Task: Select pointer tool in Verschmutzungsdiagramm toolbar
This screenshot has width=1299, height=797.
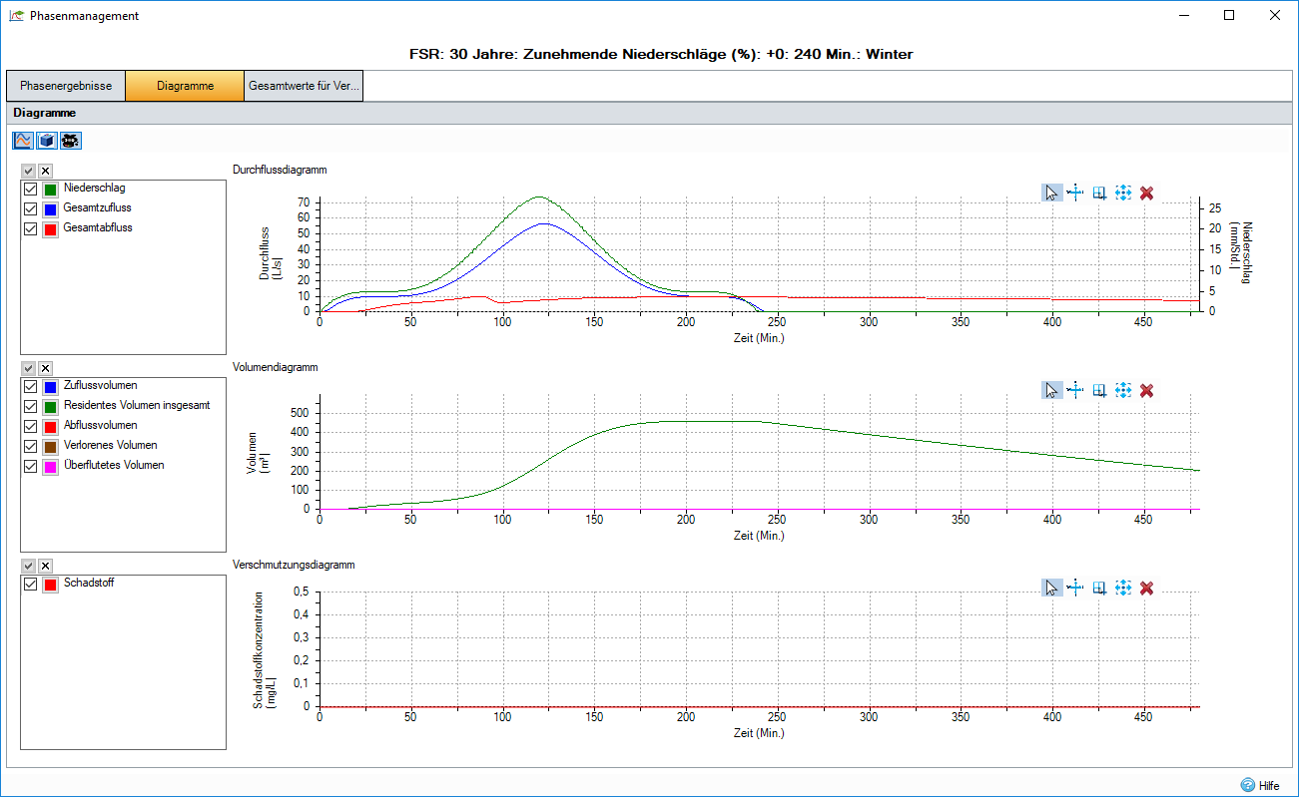Action: [x=1052, y=588]
